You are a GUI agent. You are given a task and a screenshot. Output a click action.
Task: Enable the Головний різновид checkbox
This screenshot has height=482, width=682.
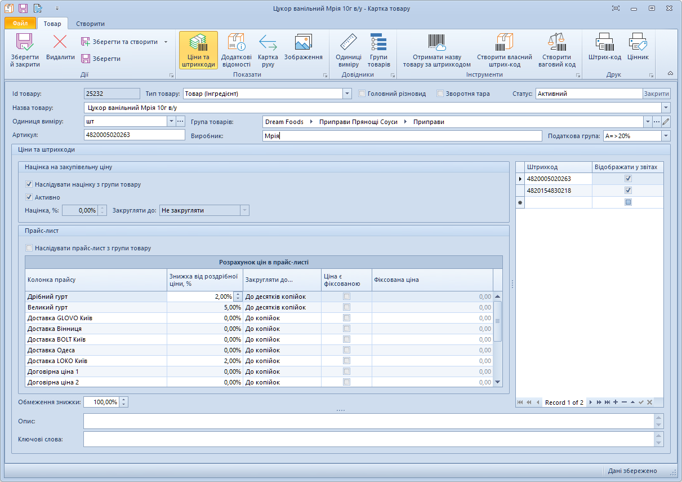(363, 94)
